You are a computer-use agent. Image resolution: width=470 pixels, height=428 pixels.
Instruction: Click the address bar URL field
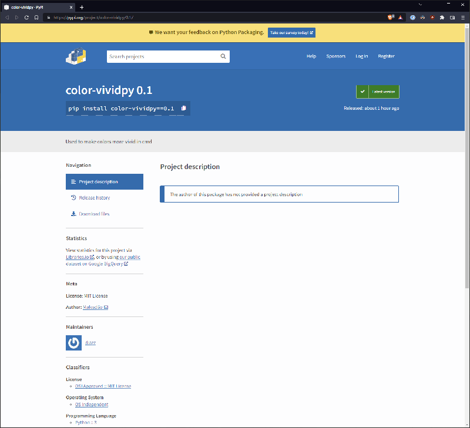point(216,18)
